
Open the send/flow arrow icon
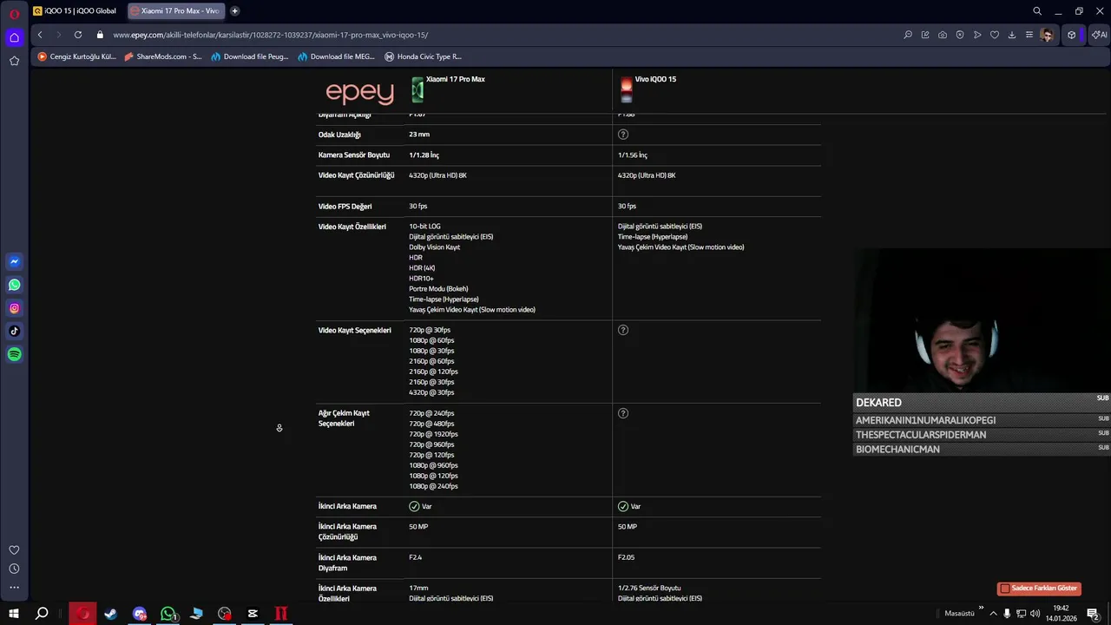(x=977, y=35)
